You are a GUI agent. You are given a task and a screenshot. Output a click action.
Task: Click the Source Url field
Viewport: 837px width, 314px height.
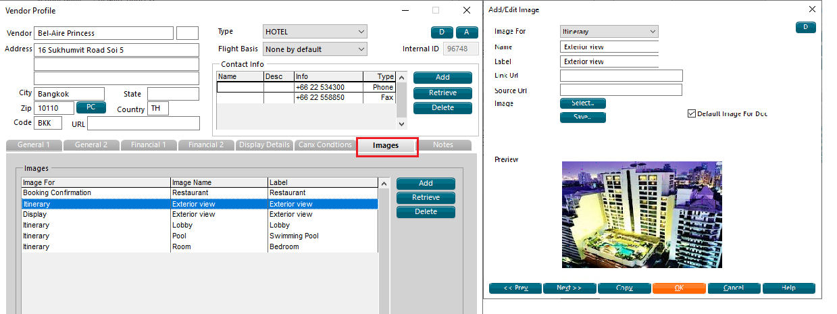[622, 90]
